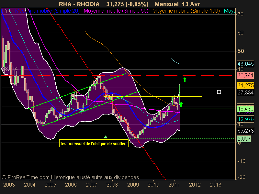Viewport: 259px width, 194px height.
Task: Select the cyan '12,978' price label
Action: coord(245,119)
